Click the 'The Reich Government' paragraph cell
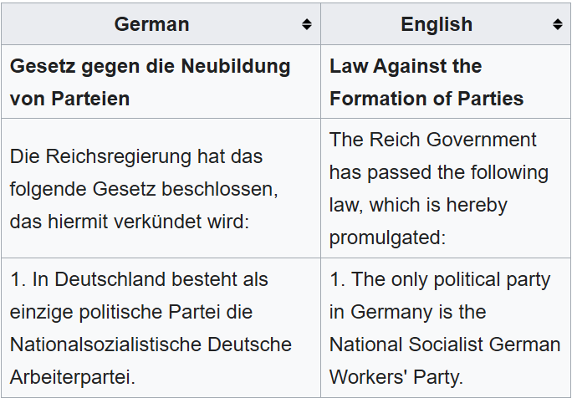The image size is (572, 398). [446, 188]
